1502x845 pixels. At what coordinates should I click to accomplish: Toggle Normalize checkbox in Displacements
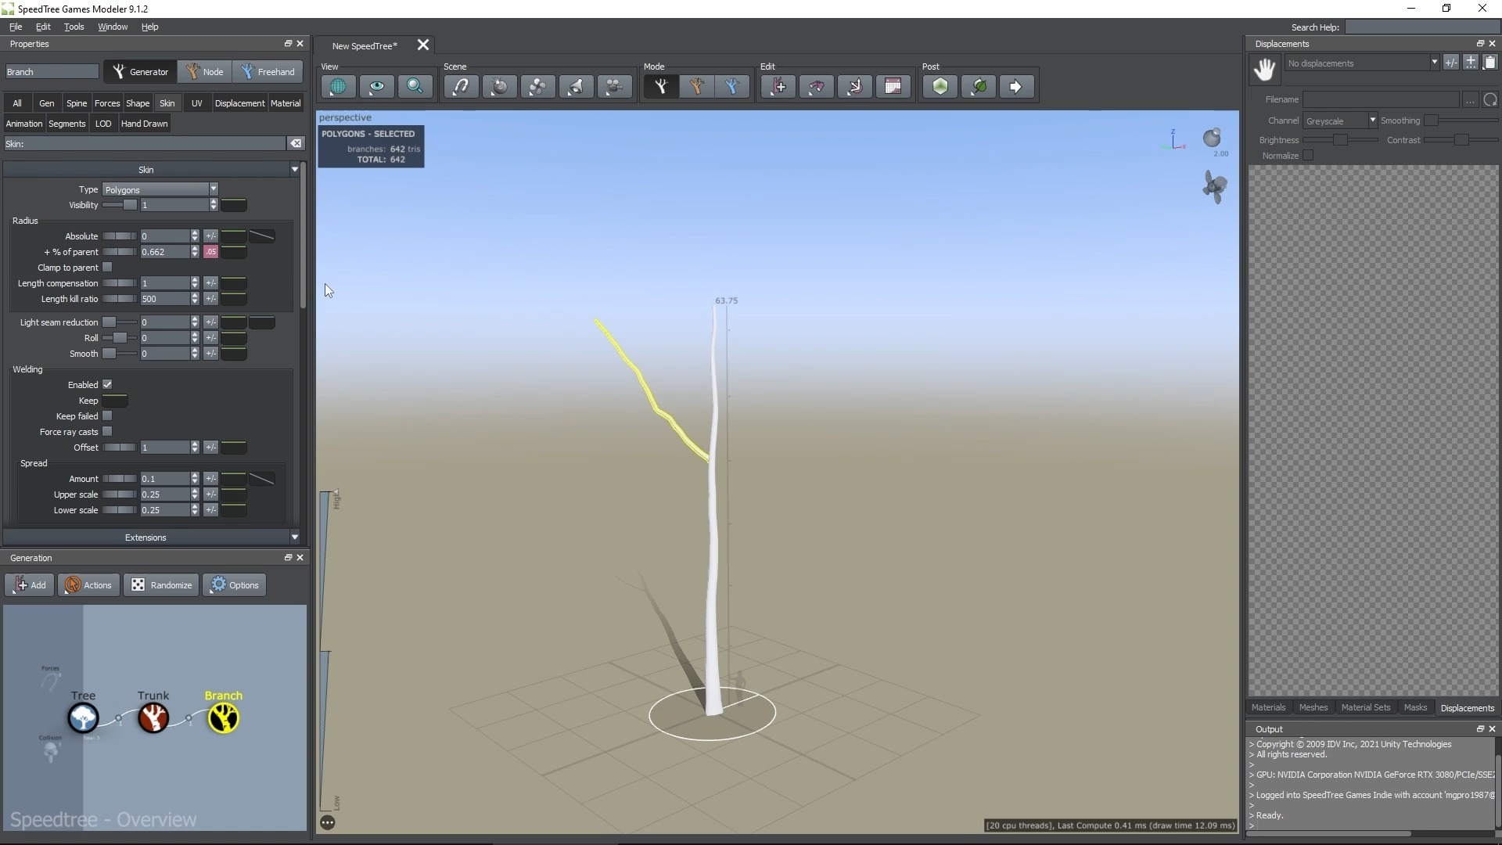1308,156
